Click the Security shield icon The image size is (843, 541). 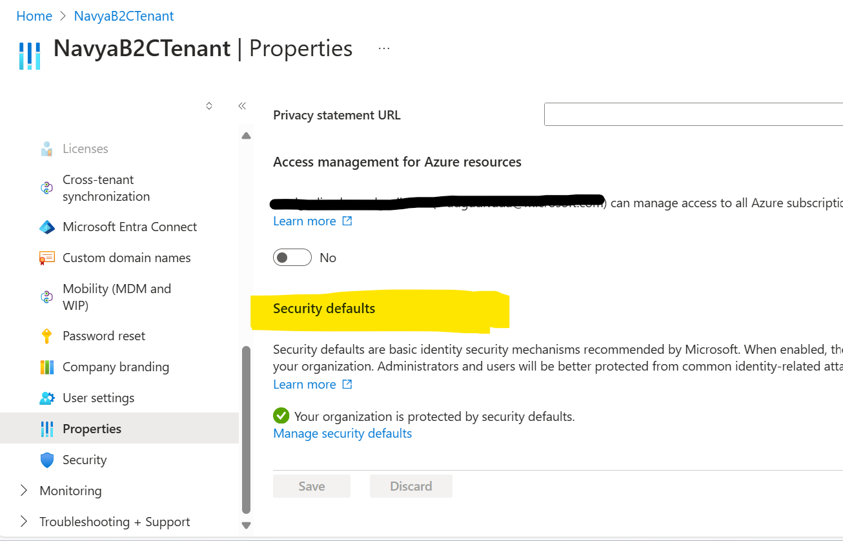pyautogui.click(x=47, y=460)
